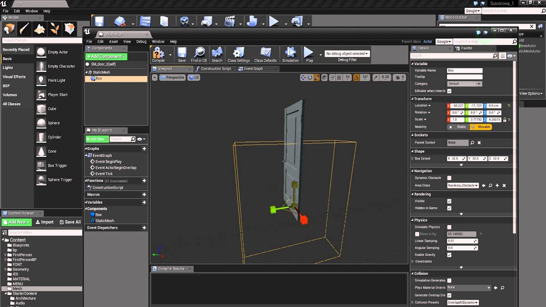Toggle Enable Gravity checkbox
The image size is (546, 307).
449,255
